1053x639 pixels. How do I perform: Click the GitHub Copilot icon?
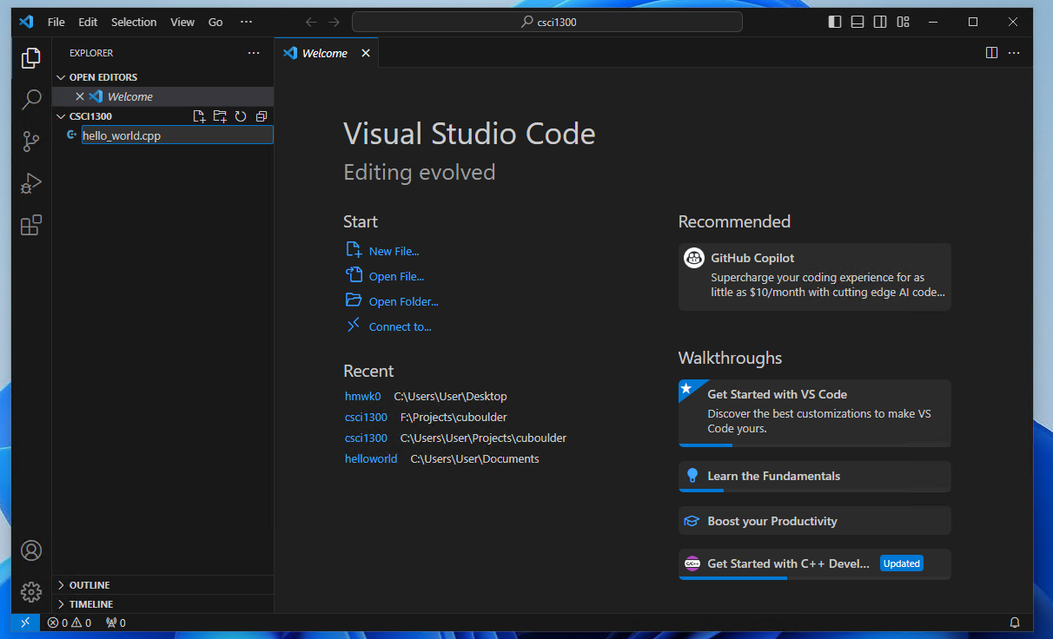pos(693,258)
